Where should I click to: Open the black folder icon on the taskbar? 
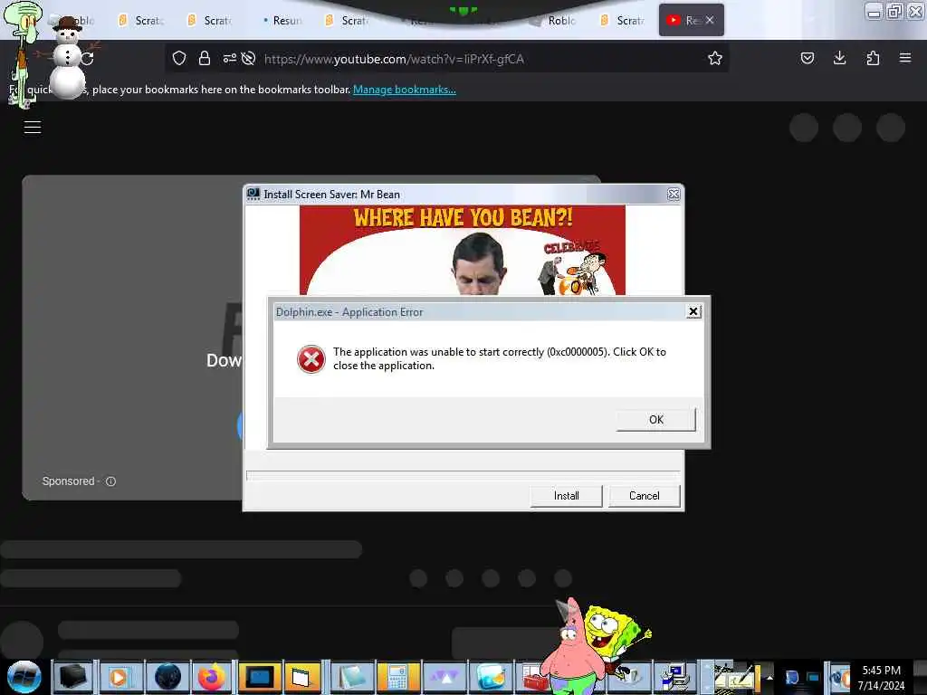click(x=72, y=677)
